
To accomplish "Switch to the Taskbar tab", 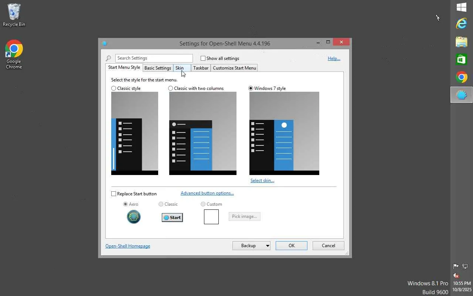I will pos(201,68).
